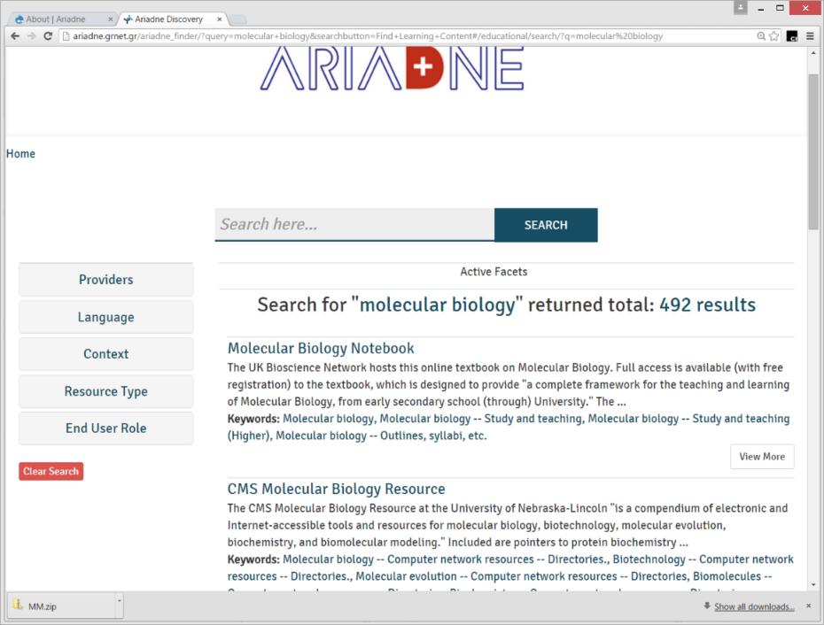
Task: Click the red Clear Search button
Action: point(51,471)
